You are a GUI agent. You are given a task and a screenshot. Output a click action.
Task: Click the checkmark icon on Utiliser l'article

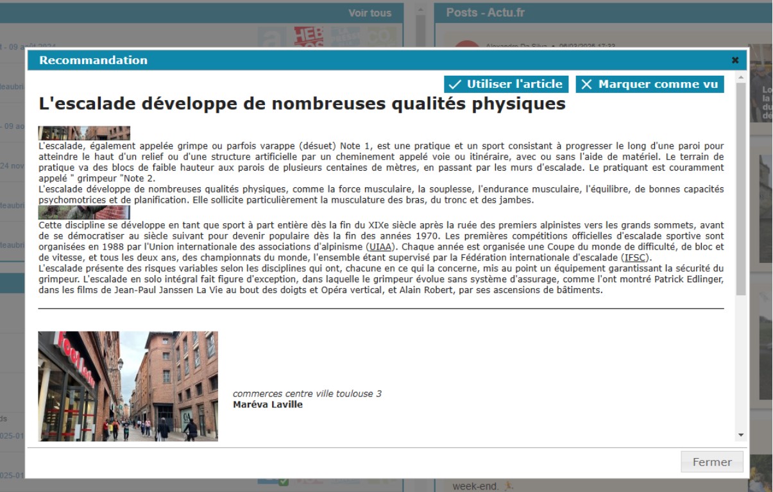[455, 84]
